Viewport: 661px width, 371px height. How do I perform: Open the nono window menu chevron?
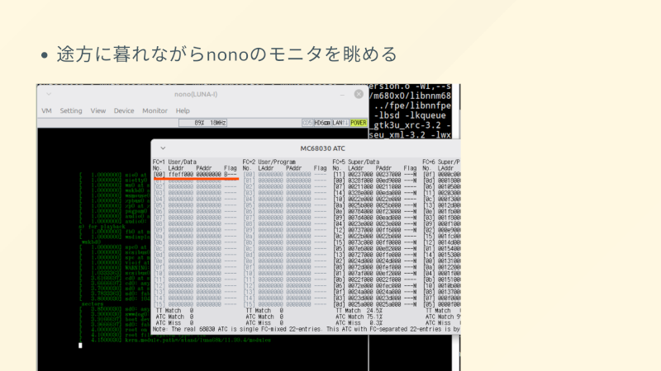click(x=48, y=95)
